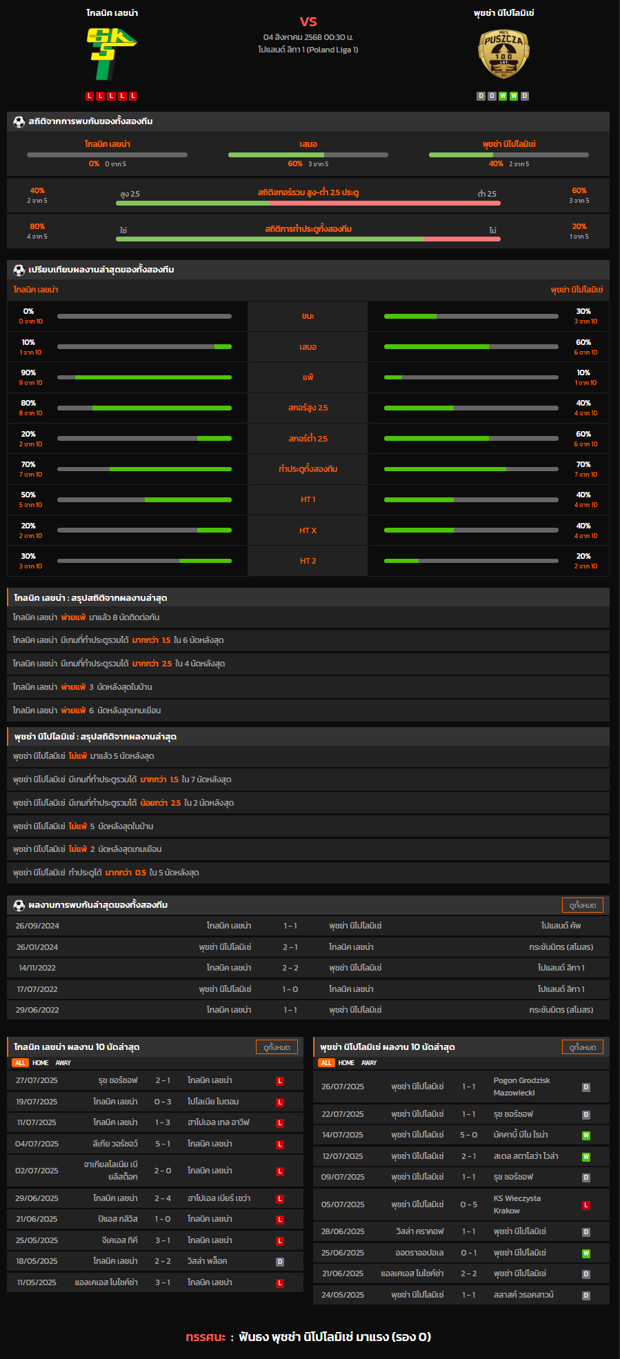620x1359 pixels.
Task: Open 'ดูทั้งหมด' in right team's last 10 results
Action: (583, 1047)
